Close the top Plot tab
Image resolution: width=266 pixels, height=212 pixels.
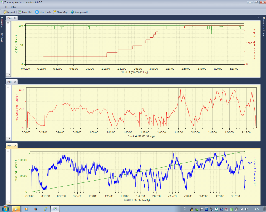pyautogui.click(x=15, y=18)
